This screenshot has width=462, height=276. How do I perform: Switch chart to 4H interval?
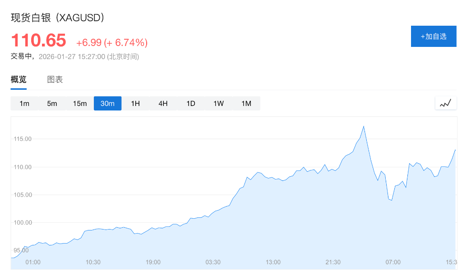163,103
